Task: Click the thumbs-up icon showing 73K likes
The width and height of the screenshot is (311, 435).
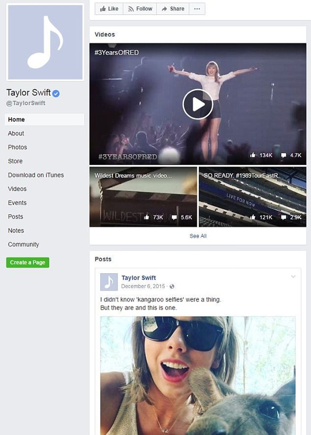Action: 148,217
